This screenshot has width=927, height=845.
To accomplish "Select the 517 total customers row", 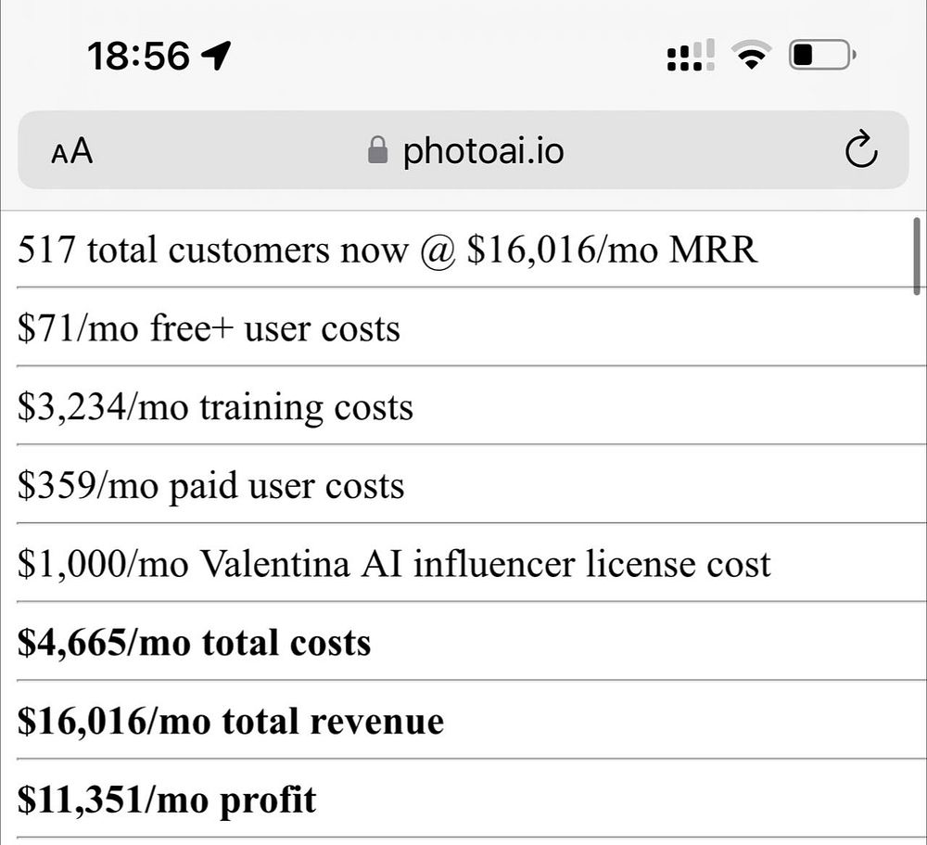I will coord(387,250).
